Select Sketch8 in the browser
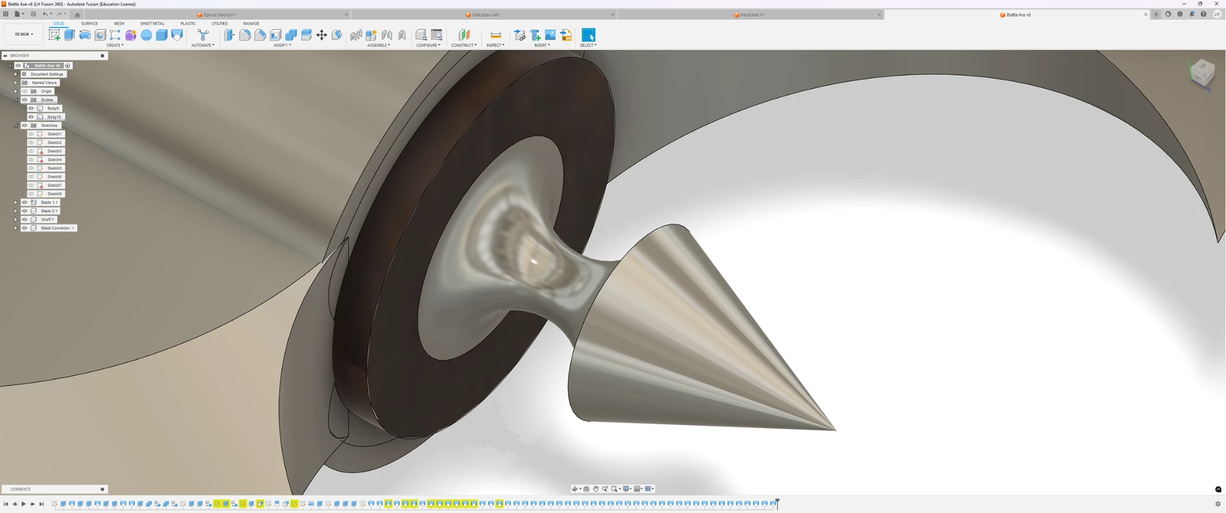 pos(55,194)
